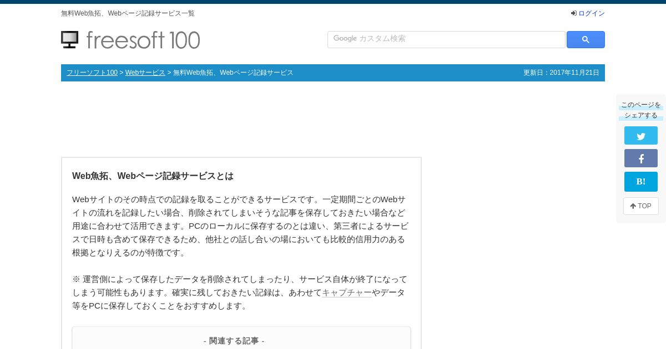Bookmark the page with the Hatena B! button

(x=641, y=182)
